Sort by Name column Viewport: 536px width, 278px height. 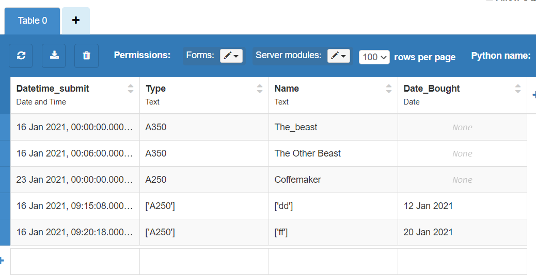(x=389, y=89)
